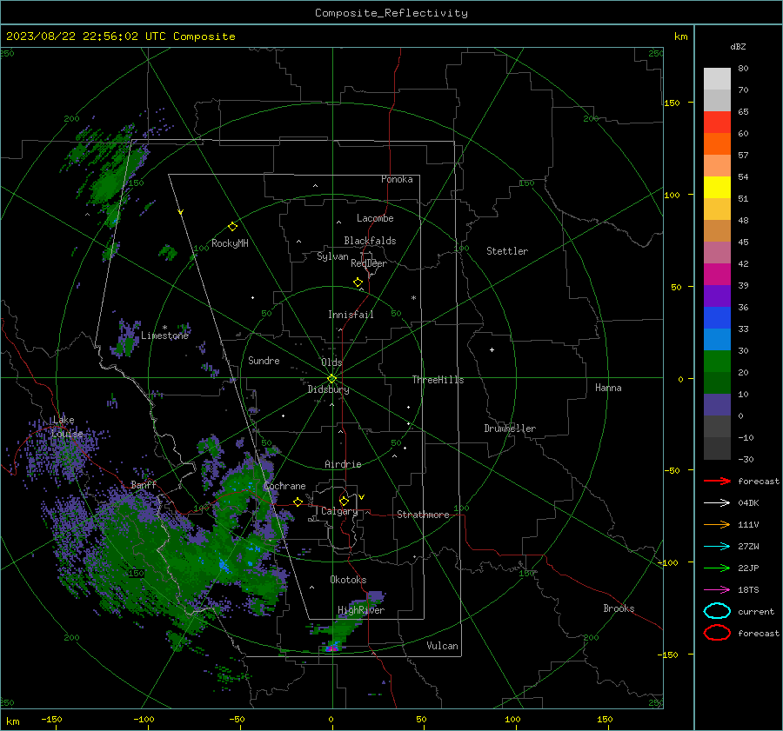Click the orange 111V arrow legend icon
Viewport: 783px width, 731px height.
click(717, 524)
